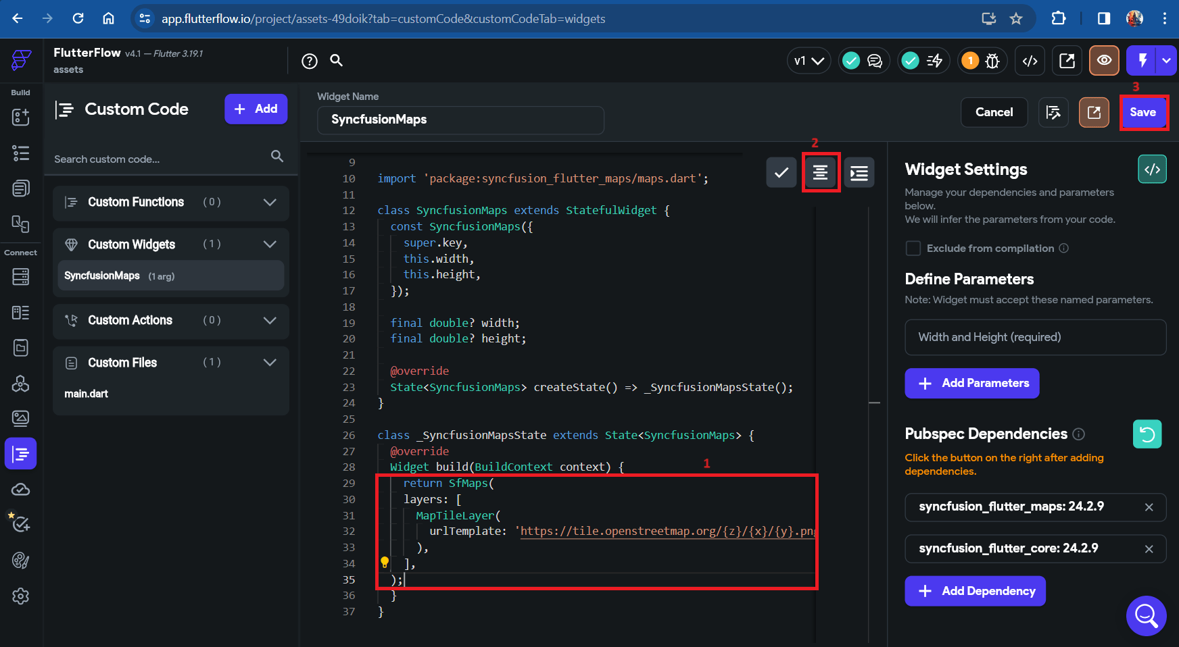Screen dimensions: 1179x647
Task: Click the Test Mode lightning button
Action: pyautogui.click(x=1142, y=61)
